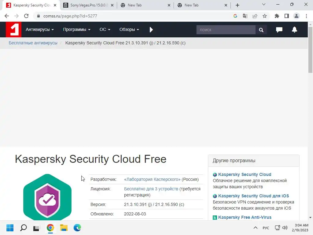Expand the ОС dropdown menu
The width and height of the screenshot is (313, 235).
(105, 30)
